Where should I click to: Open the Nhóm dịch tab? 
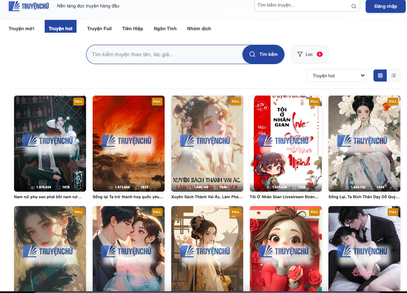199,29
